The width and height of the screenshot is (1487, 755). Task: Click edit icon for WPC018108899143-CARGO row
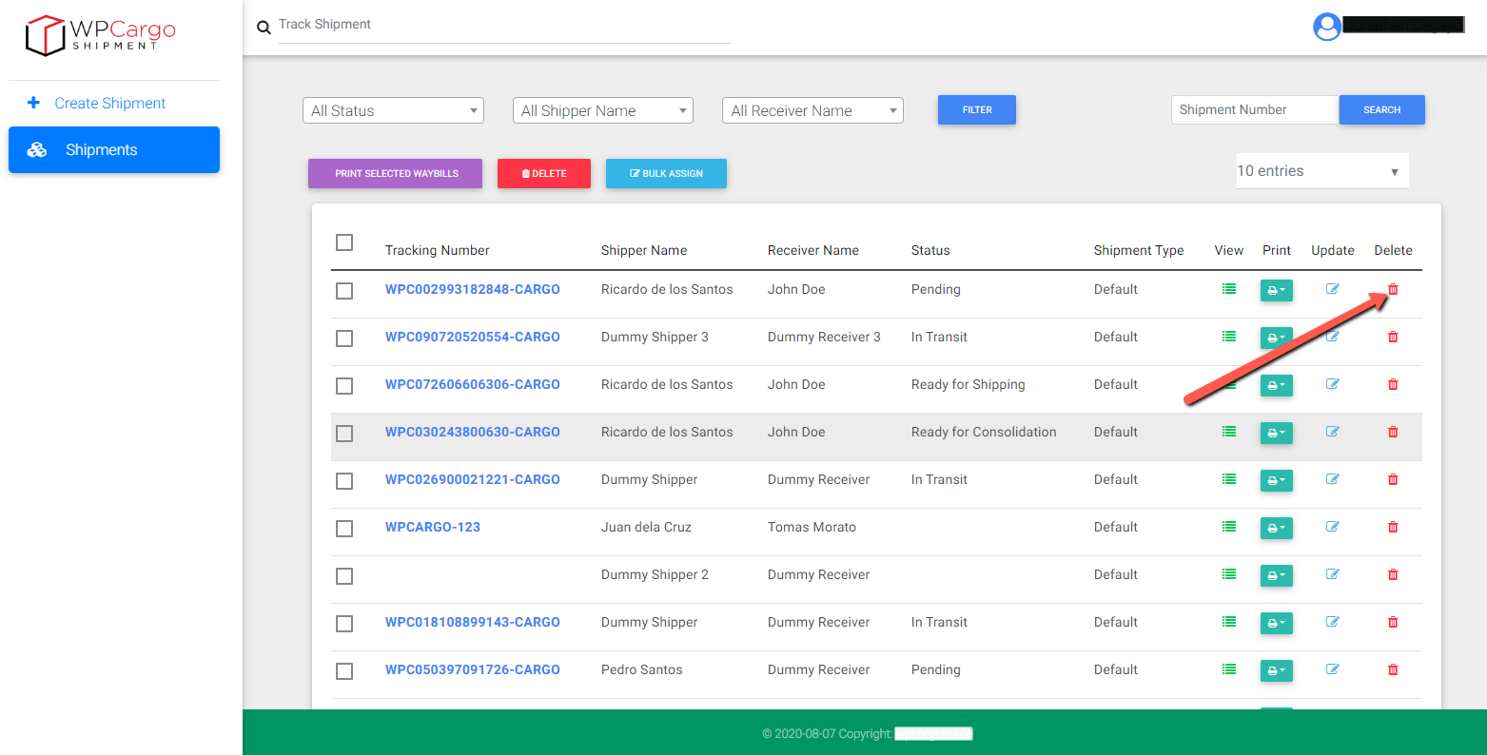click(1332, 622)
